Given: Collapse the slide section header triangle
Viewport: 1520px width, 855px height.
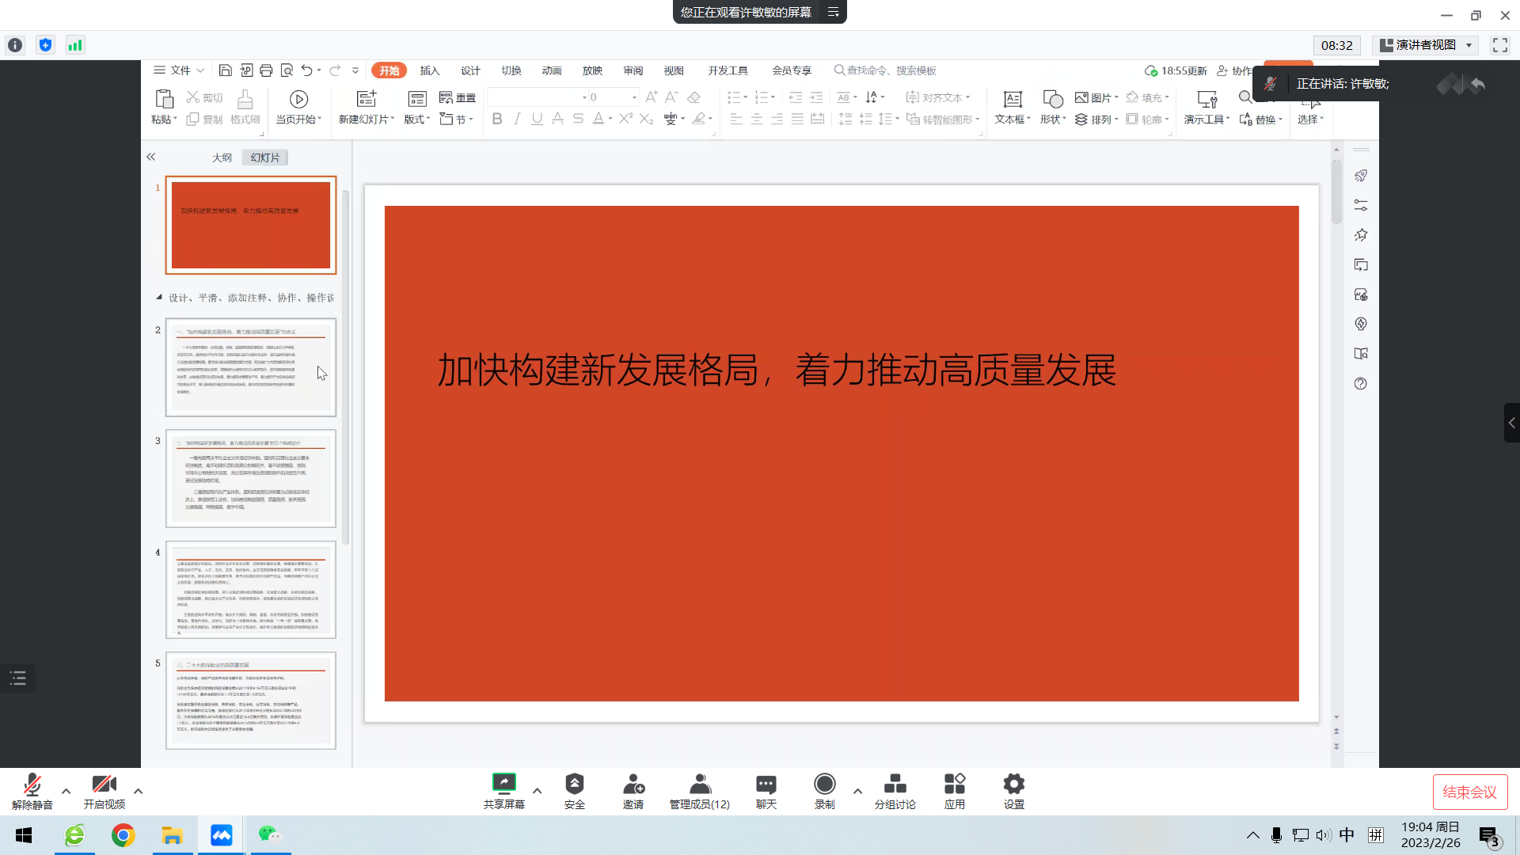Looking at the screenshot, I should click(159, 298).
